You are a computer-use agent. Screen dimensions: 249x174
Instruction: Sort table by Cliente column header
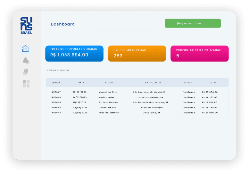(109, 83)
